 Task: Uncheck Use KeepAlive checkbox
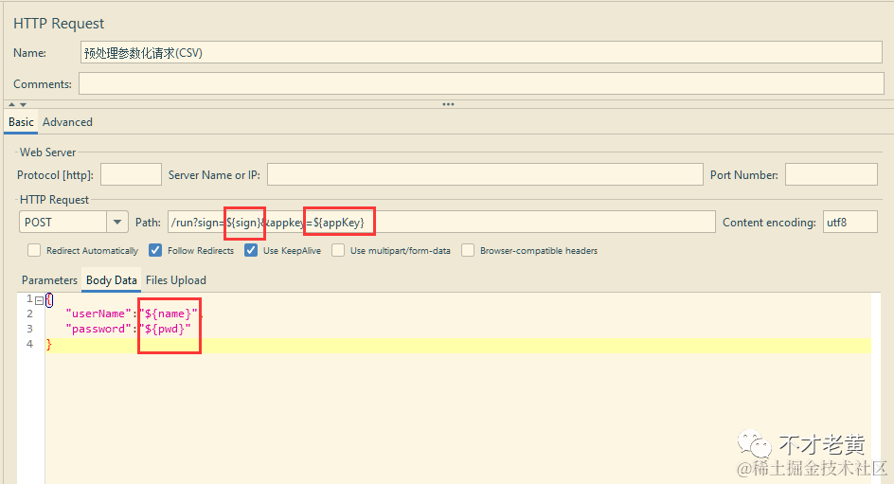coord(251,250)
